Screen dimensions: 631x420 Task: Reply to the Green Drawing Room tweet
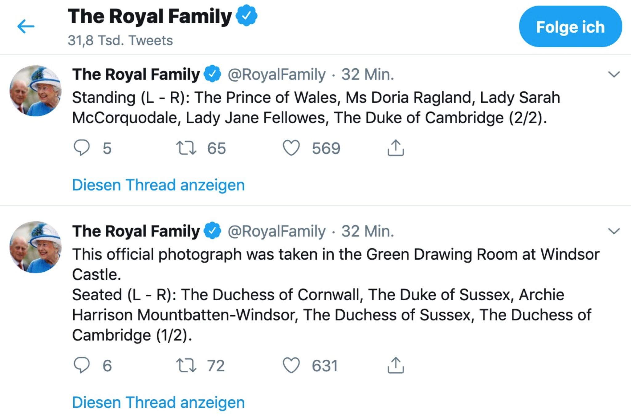click(82, 365)
